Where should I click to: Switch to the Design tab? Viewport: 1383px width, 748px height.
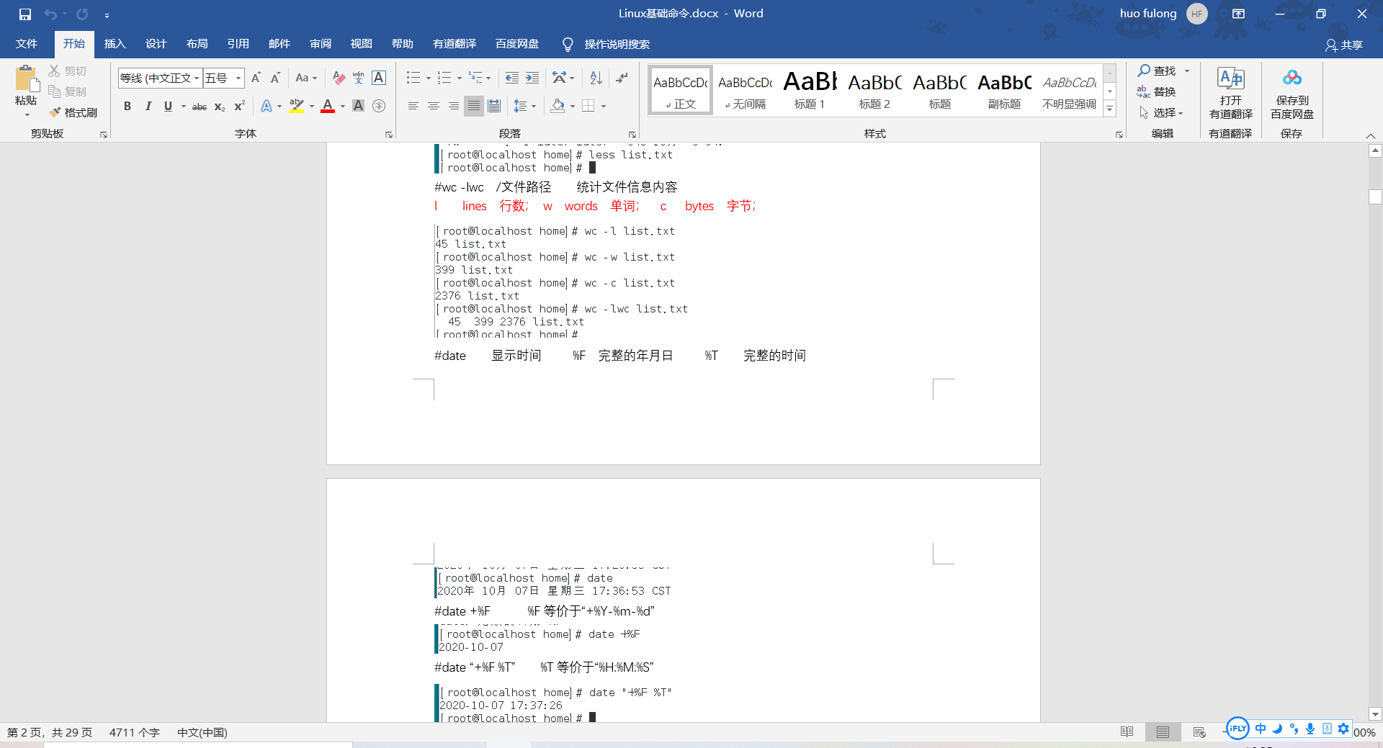tap(156, 44)
